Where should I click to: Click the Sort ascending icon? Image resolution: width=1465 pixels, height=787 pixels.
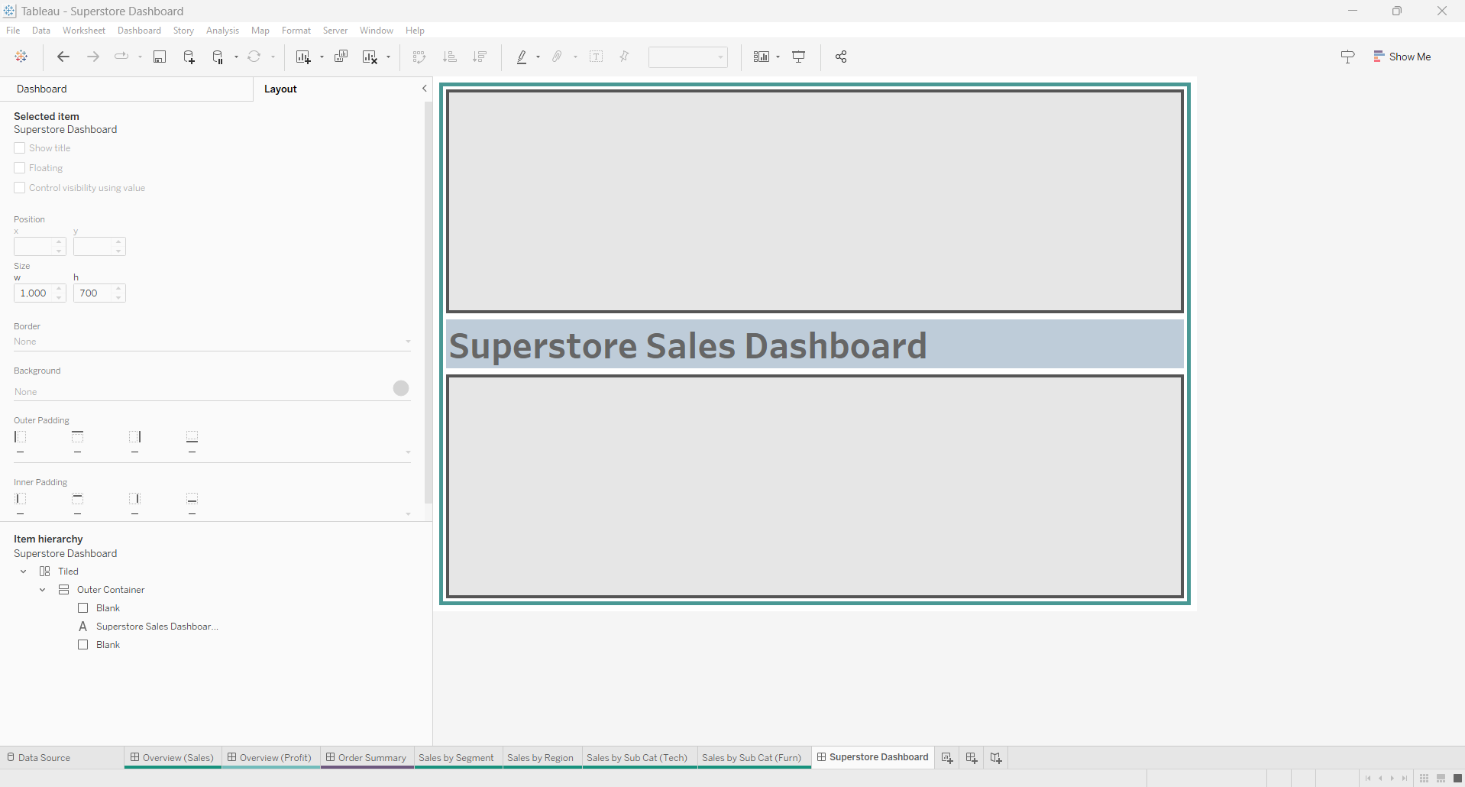pyautogui.click(x=450, y=57)
